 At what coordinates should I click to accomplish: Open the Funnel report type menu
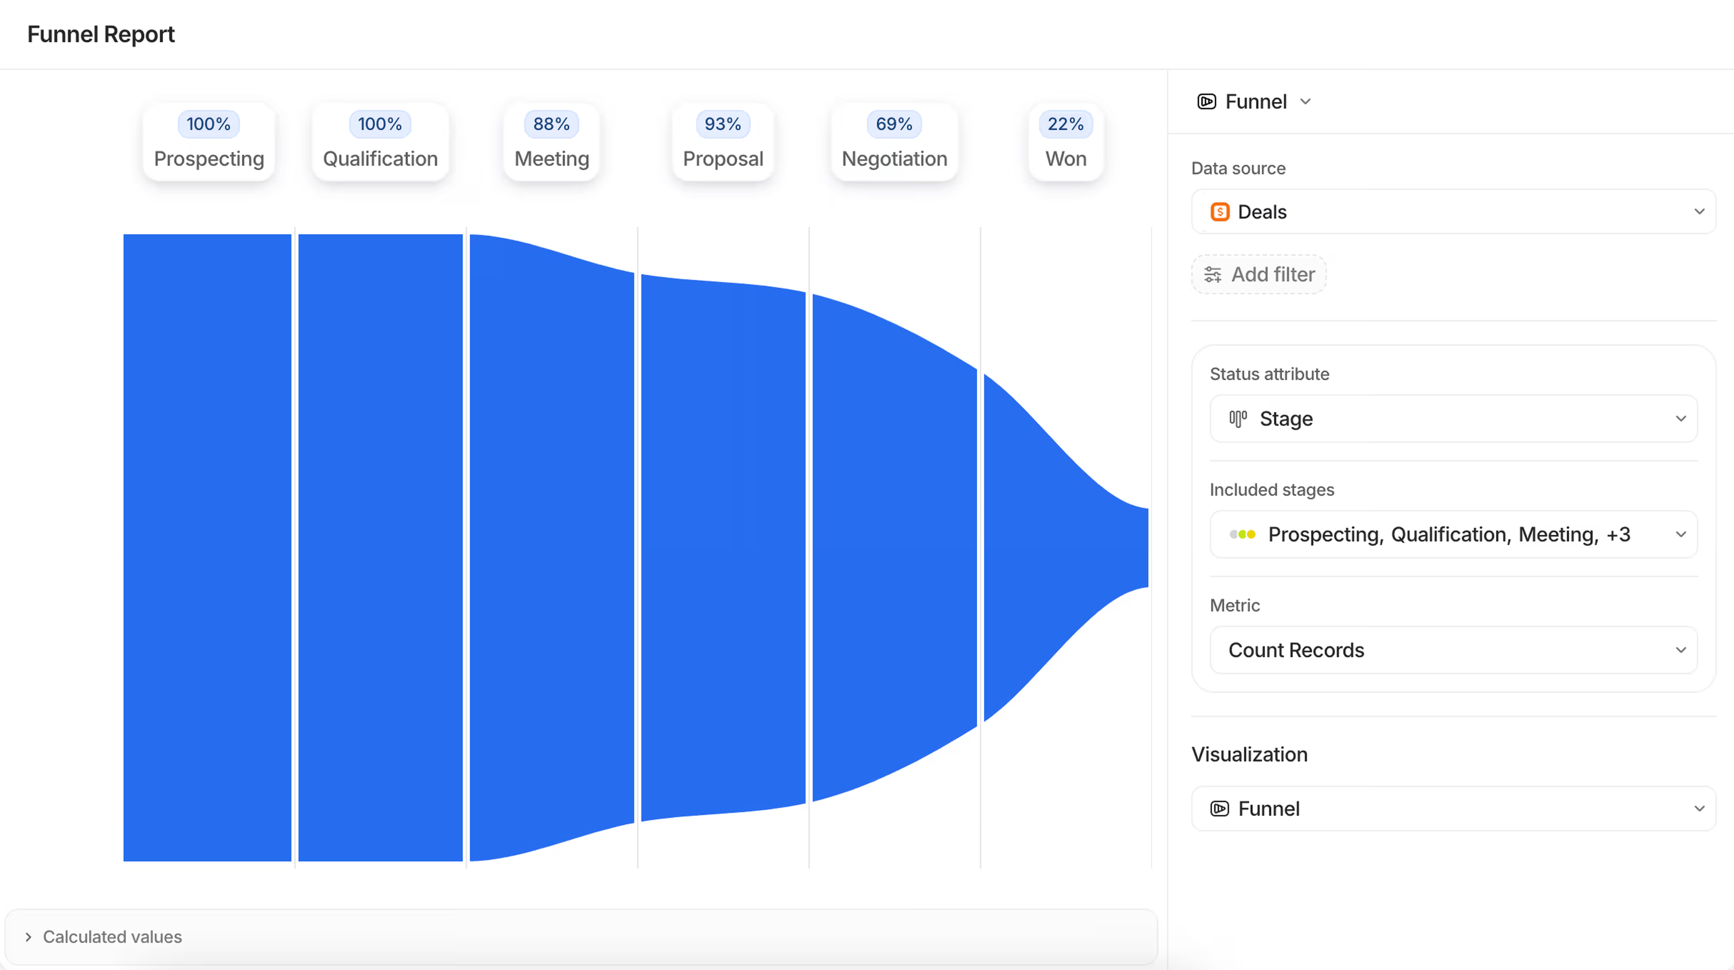[1256, 102]
